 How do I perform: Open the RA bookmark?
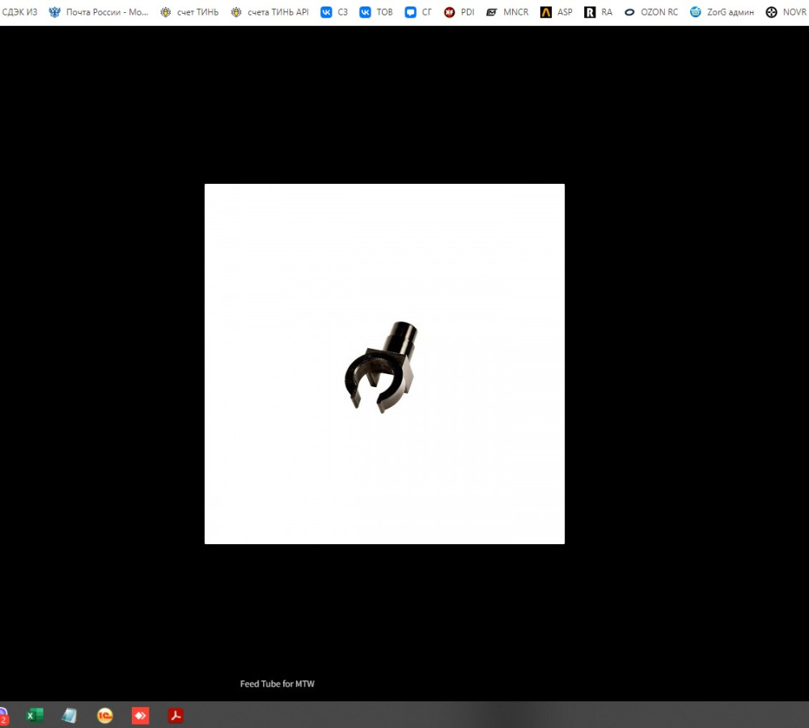click(x=599, y=12)
